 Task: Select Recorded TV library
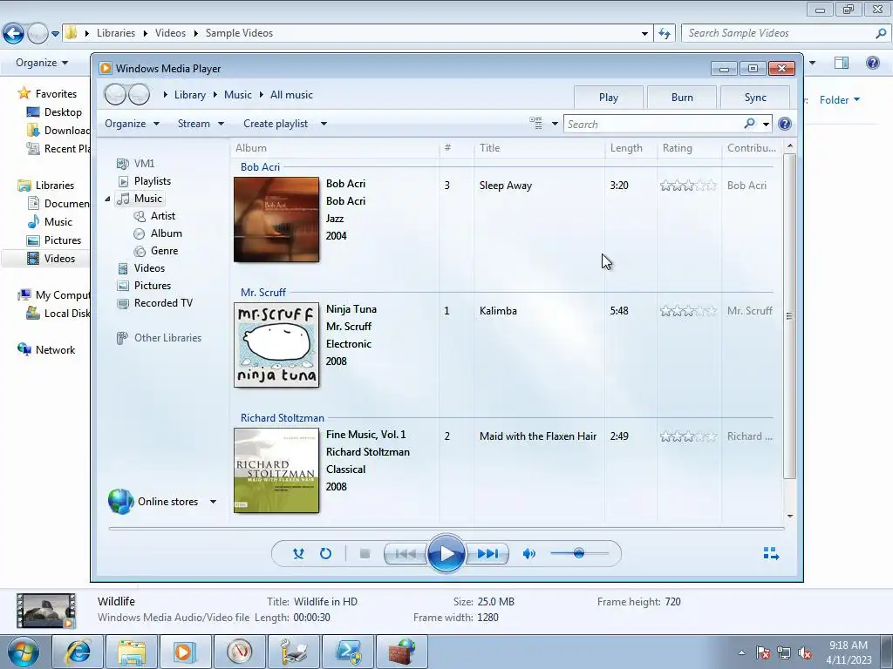(154, 303)
